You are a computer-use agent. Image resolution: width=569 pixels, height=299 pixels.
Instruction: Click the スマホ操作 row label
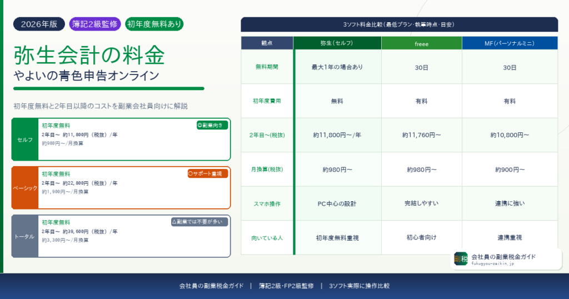pos(267,203)
